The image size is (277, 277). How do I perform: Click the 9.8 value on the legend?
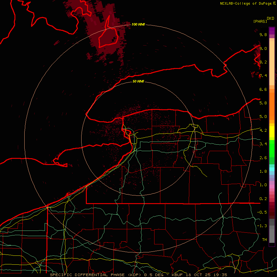coord(263,35)
